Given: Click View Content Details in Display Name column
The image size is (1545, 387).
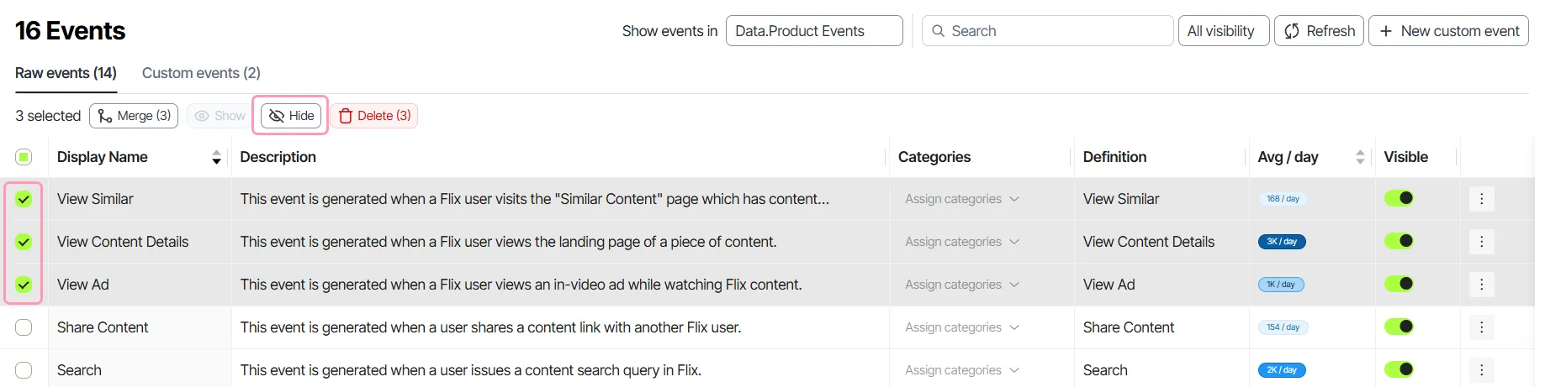Looking at the screenshot, I should pos(123,242).
